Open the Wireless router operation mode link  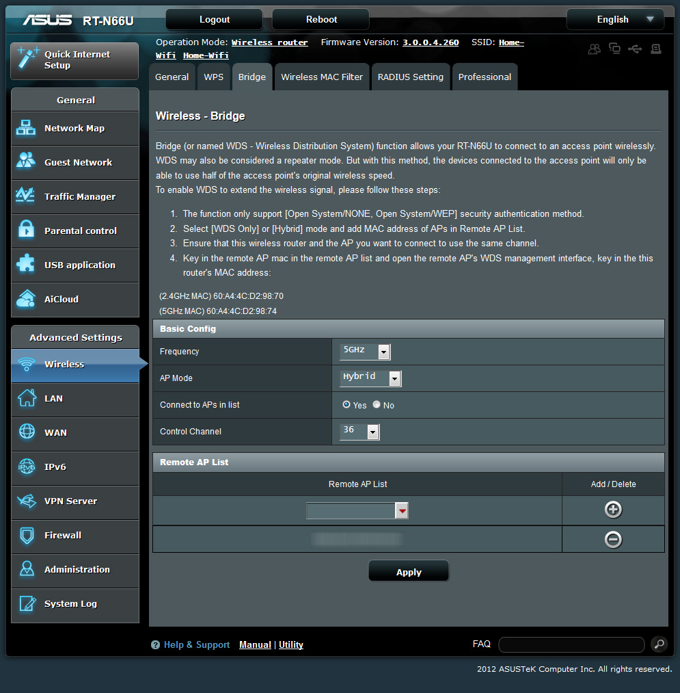click(269, 42)
